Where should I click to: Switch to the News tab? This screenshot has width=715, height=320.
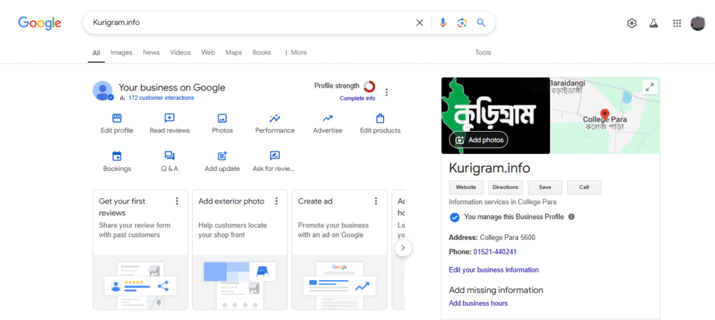(x=152, y=52)
